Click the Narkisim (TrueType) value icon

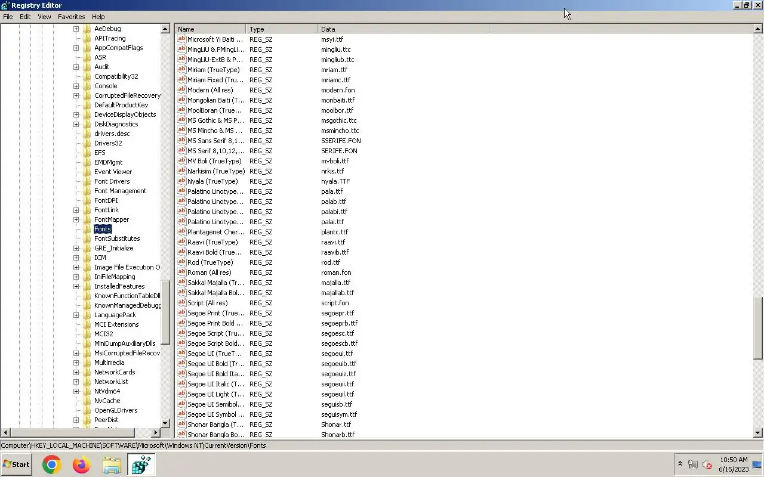pos(182,171)
